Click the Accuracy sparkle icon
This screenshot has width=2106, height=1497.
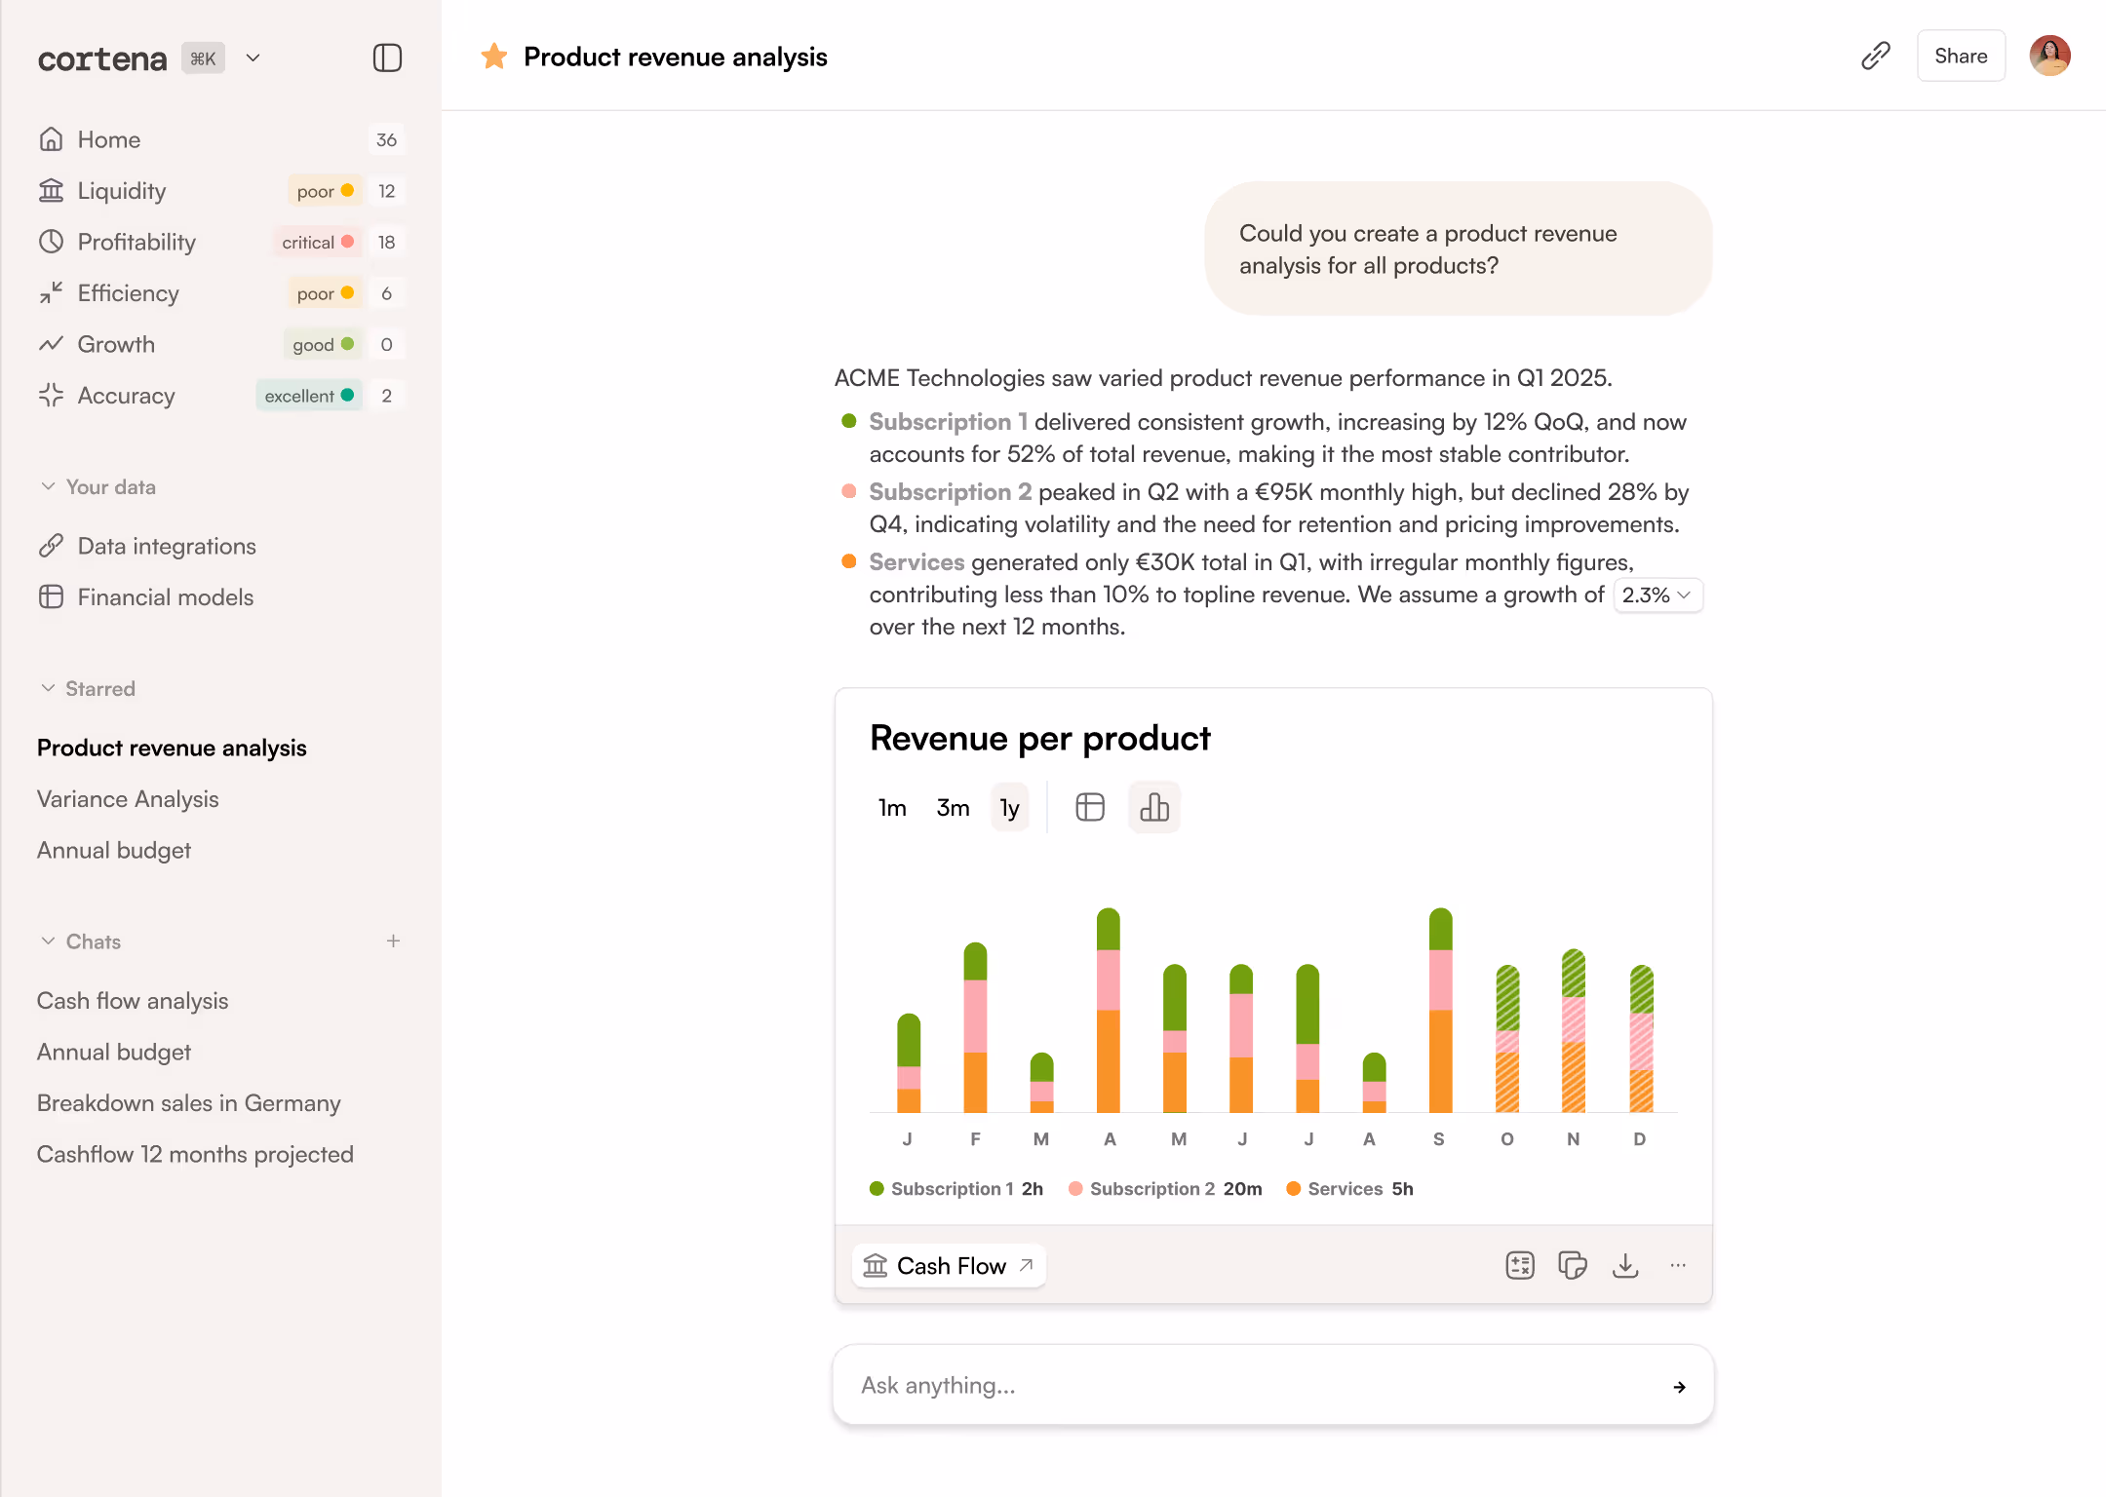51,395
